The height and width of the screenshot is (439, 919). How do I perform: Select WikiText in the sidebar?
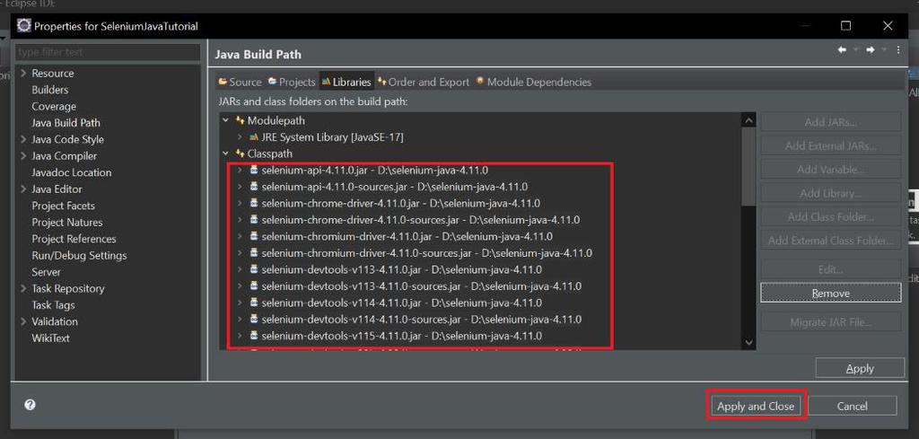50,338
